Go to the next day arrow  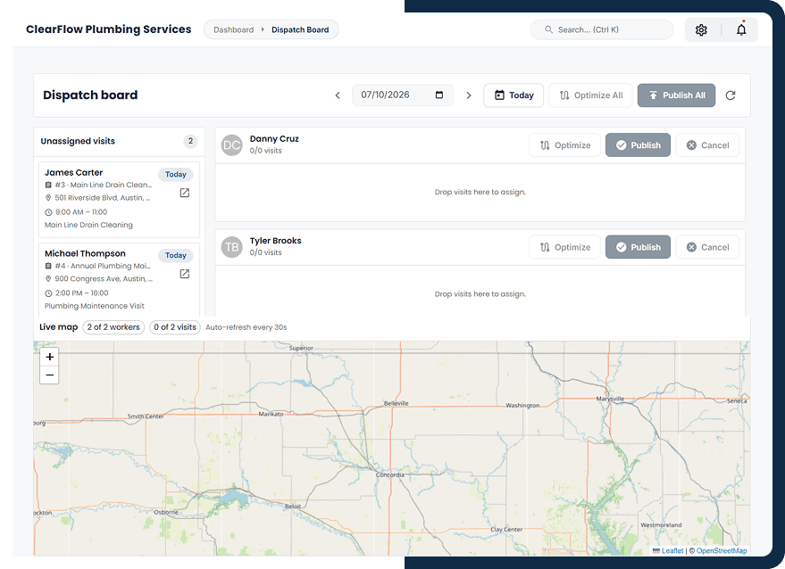point(469,95)
